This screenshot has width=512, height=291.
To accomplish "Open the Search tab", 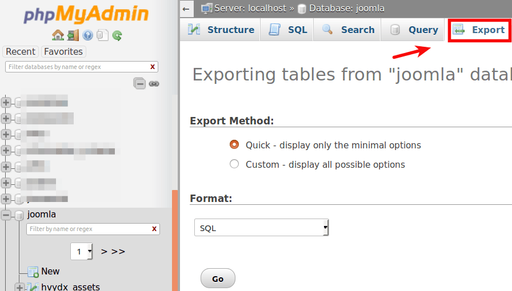I will (x=347, y=30).
